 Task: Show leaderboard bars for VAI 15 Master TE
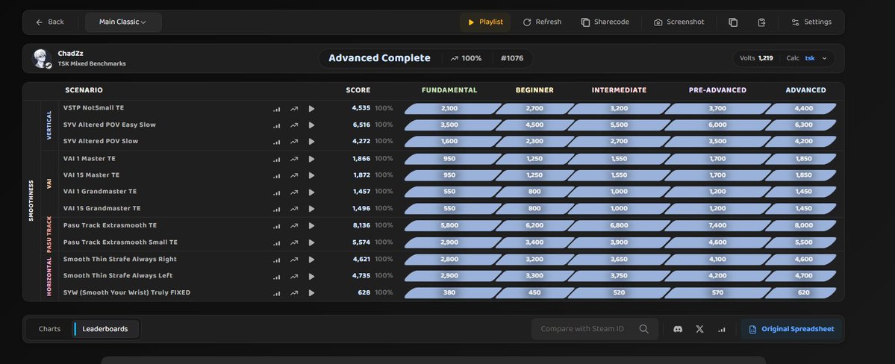tap(277, 175)
